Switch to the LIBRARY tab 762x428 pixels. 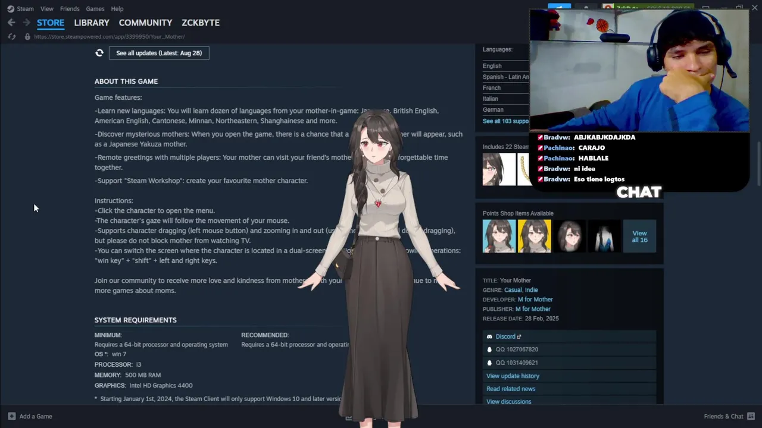tap(92, 23)
